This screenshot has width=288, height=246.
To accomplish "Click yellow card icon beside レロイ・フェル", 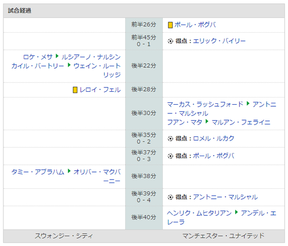I will click(x=75, y=90).
